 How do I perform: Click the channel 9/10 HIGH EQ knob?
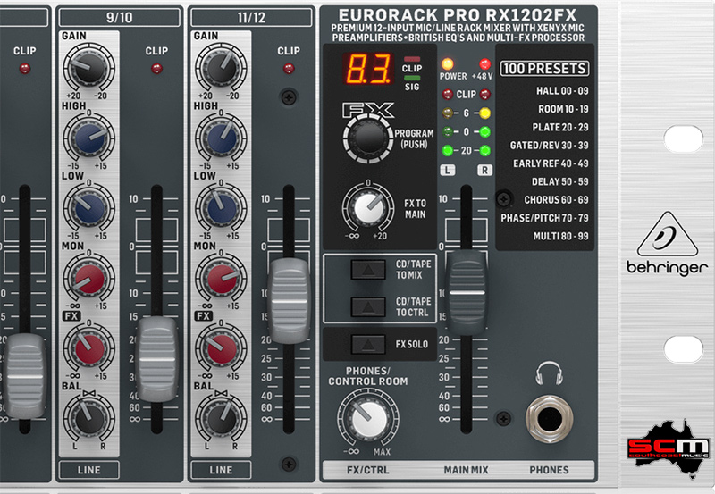88,138
